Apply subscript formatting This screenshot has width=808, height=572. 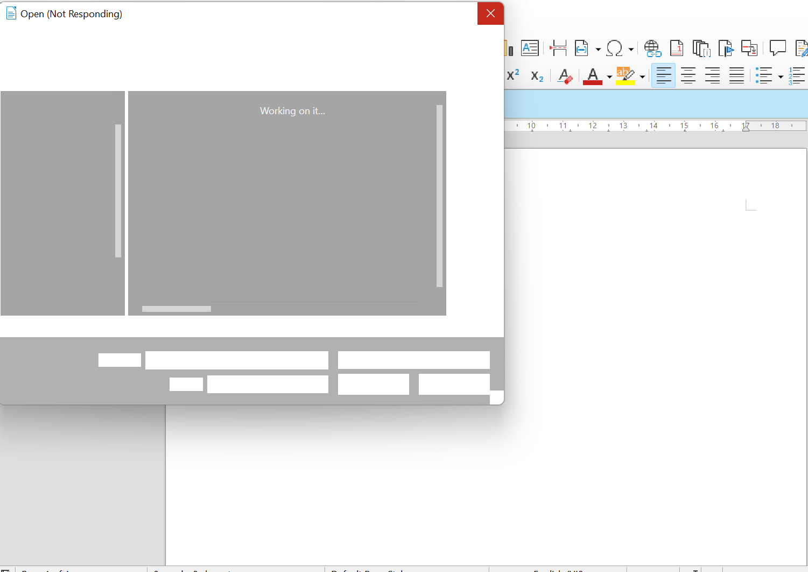pyautogui.click(x=537, y=76)
